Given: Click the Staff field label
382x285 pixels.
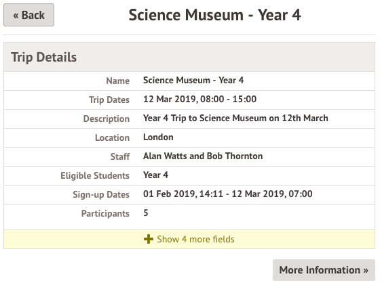Looking at the screenshot, I should [120, 156].
